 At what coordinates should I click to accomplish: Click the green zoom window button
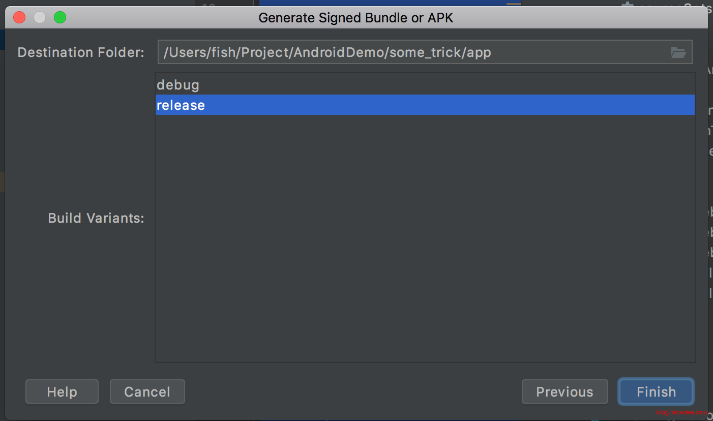point(60,18)
